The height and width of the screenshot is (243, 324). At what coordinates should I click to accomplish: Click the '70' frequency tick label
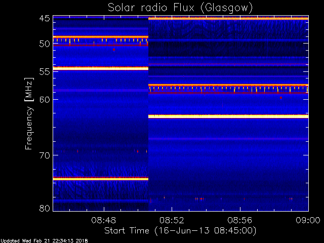45,155
